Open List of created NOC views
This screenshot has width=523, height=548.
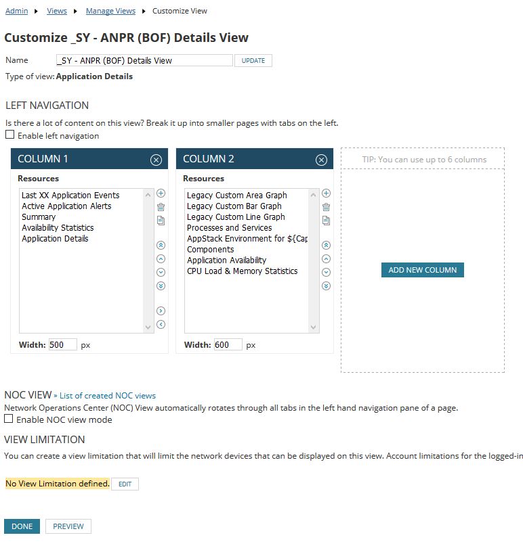click(108, 396)
